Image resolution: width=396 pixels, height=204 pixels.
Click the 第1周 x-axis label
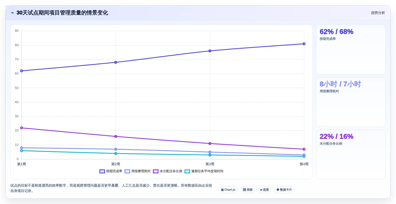(21, 164)
